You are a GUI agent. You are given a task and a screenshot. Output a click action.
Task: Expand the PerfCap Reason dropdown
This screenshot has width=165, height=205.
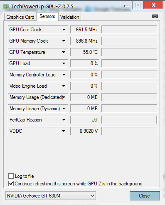point(64,120)
